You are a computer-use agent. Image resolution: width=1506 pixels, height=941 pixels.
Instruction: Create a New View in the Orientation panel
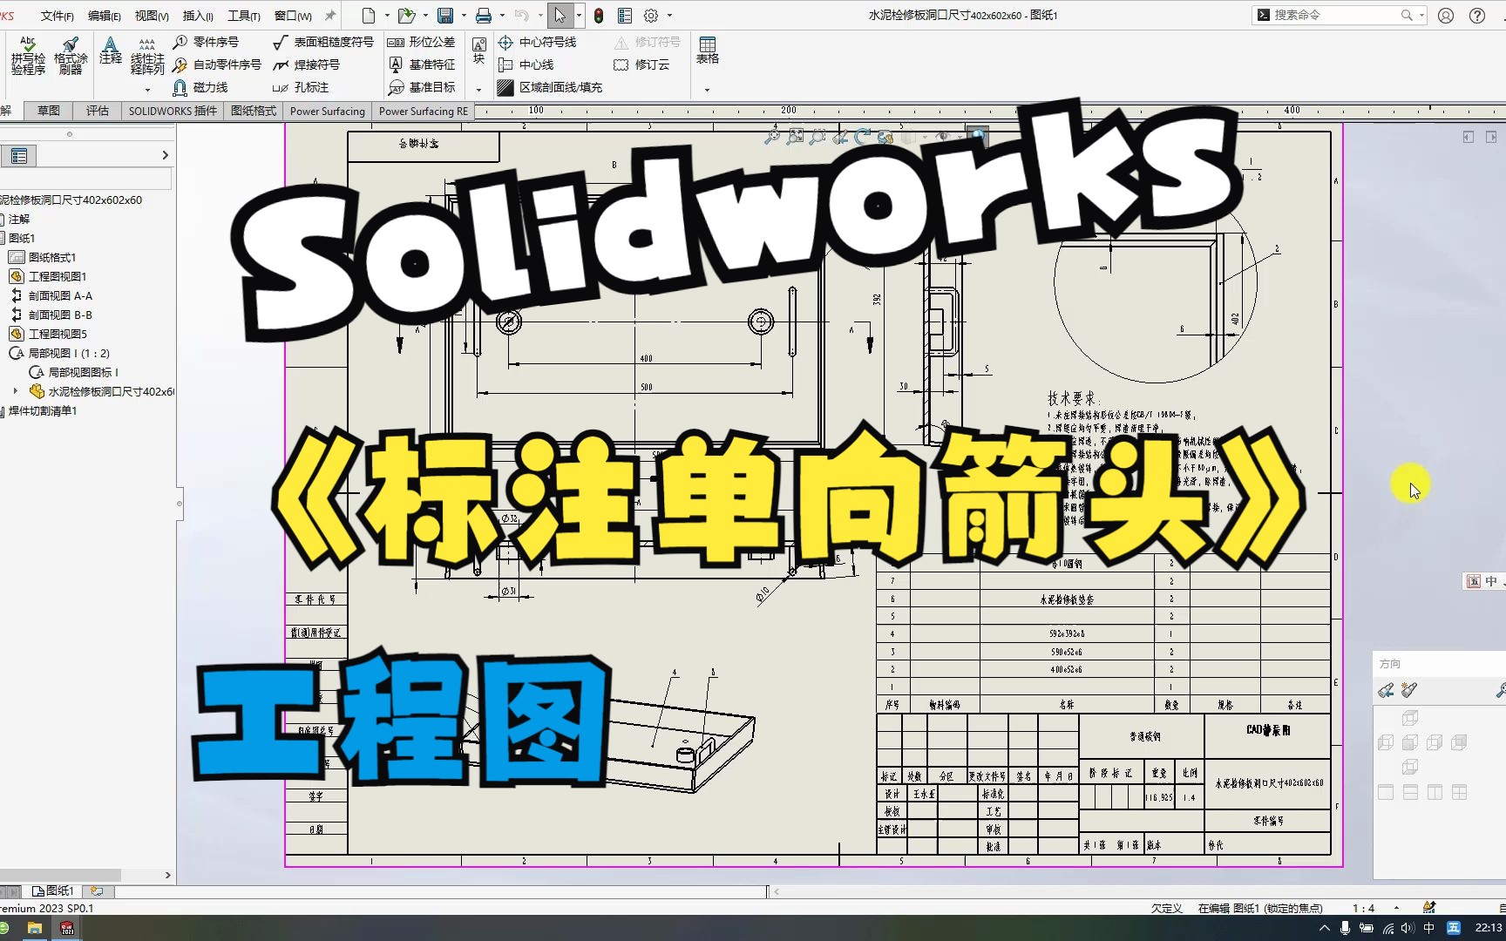pos(1409,691)
